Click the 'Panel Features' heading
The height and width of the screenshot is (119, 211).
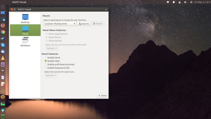pyautogui.click(x=50, y=54)
